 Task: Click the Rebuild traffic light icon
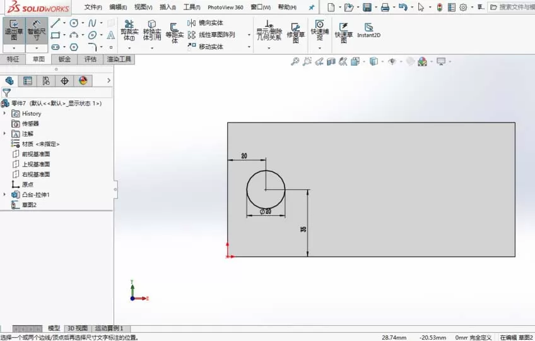point(440,7)
